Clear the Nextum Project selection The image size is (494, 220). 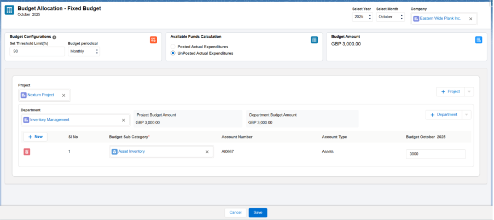[x=63, y=95]
